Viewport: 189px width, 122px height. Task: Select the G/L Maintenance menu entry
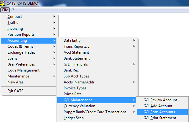97,100
